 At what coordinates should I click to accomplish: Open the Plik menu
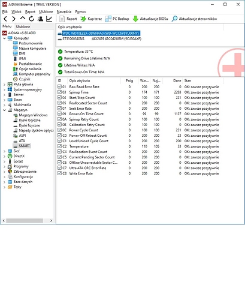(5, 11)
